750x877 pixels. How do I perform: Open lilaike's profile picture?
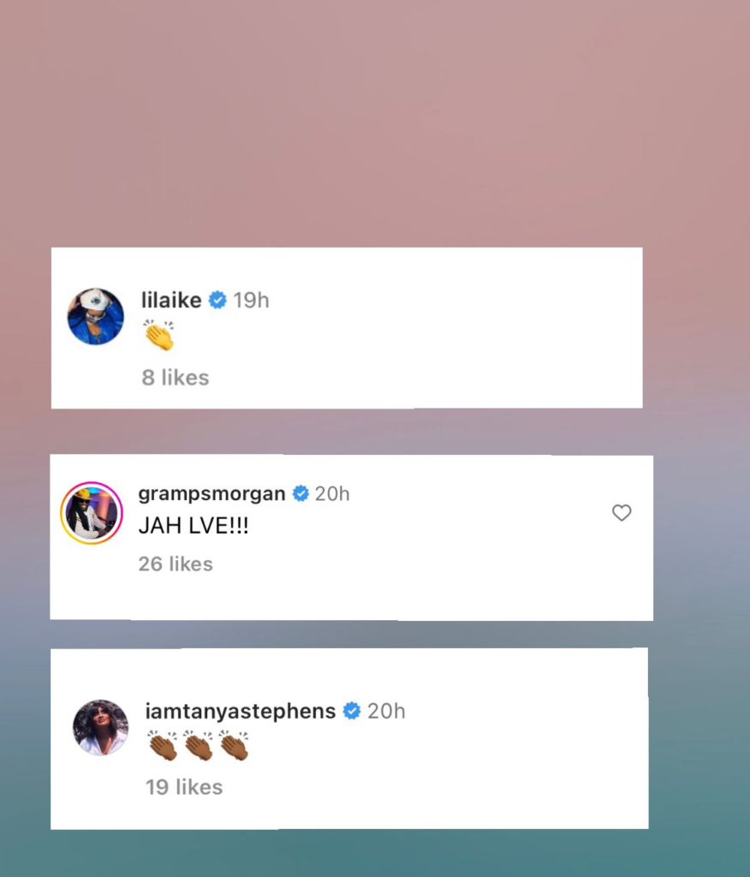96,317
